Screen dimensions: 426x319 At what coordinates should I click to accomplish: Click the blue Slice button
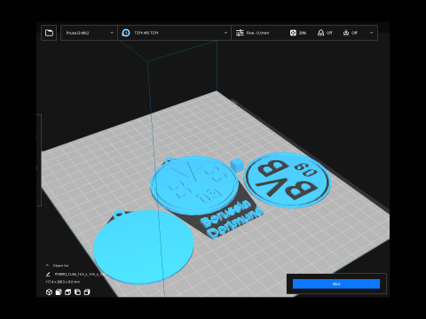click(336, 284)
